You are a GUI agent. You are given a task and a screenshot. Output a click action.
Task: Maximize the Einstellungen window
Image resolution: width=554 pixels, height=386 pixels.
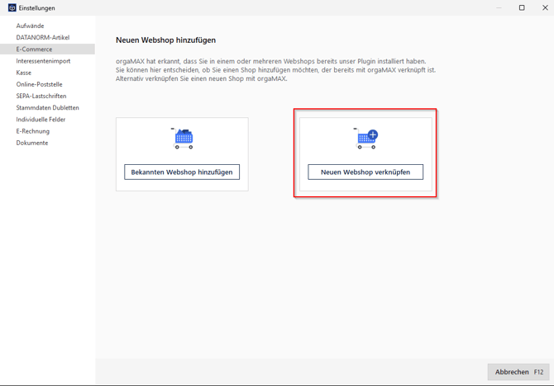pos(522,8)
